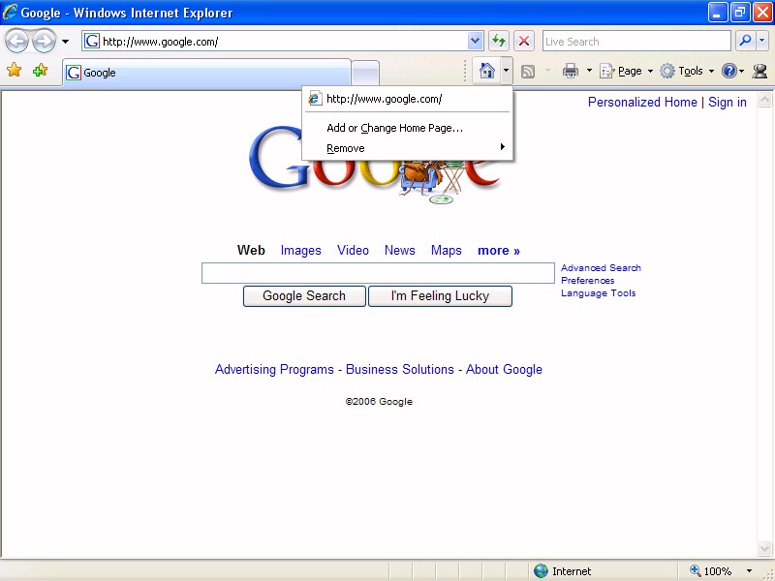Open the Tools menu
The height and width of the screenshot is (581, 775).
[687, 71]
